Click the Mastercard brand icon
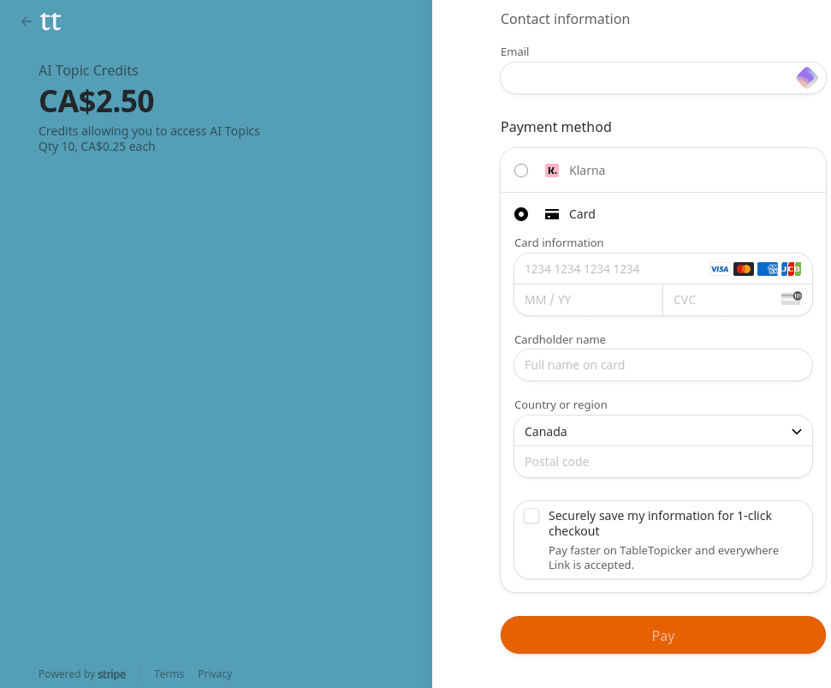831x688 pixels. (x=743, y=269)
